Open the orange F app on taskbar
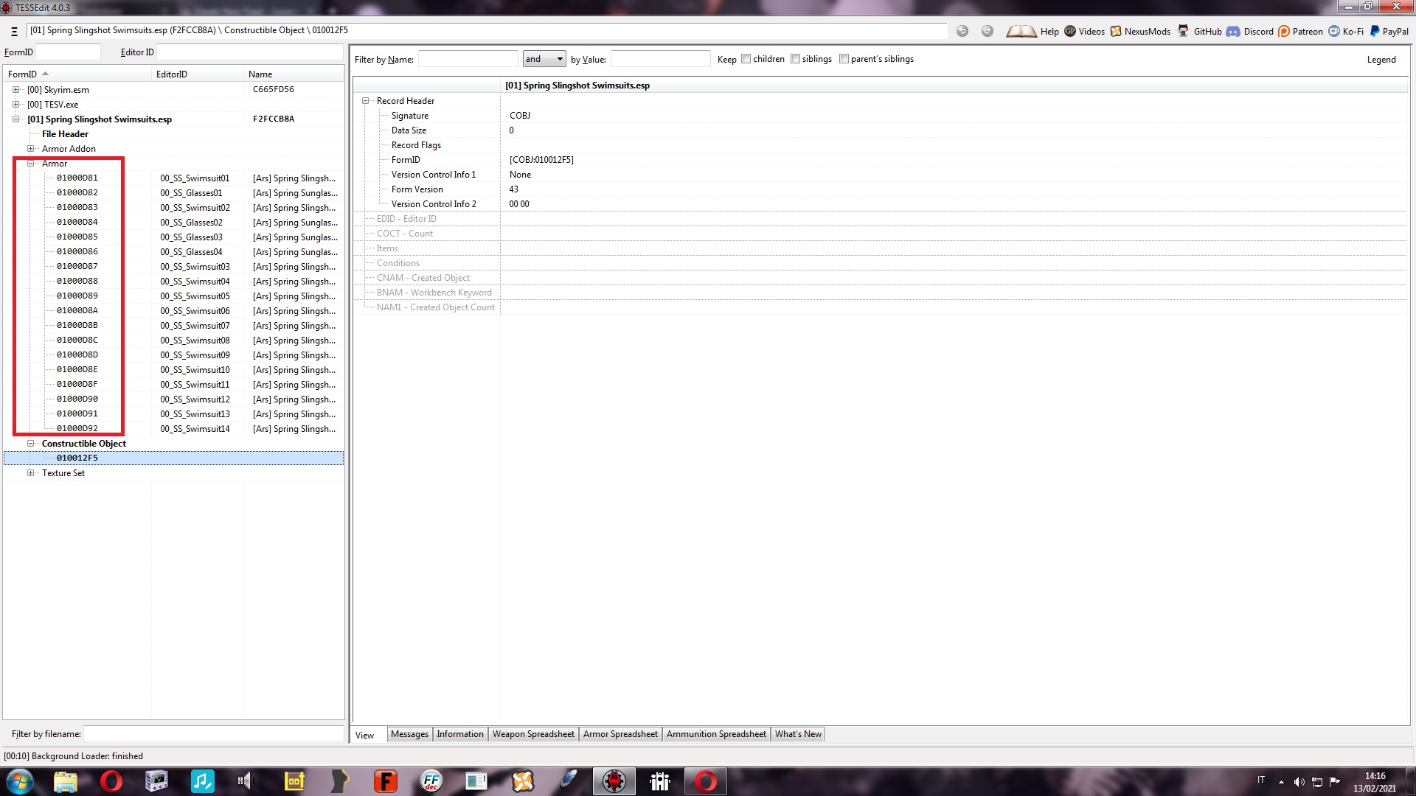 (385, 781)
